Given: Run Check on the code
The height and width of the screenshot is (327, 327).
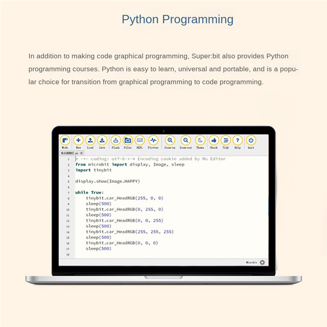Looking at the screenshot, I should [x=213, y=140].
